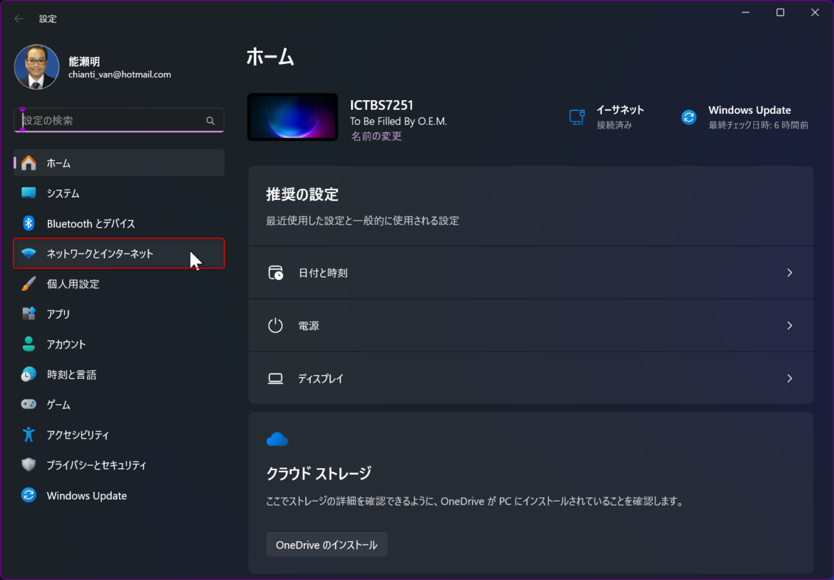The image size is (834, 580).
Task: Click the Home house icon in sidebar
Action: click(28, 163)
